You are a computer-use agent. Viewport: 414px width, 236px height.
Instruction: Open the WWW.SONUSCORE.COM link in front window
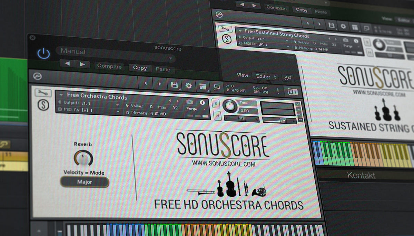[224, 164]
